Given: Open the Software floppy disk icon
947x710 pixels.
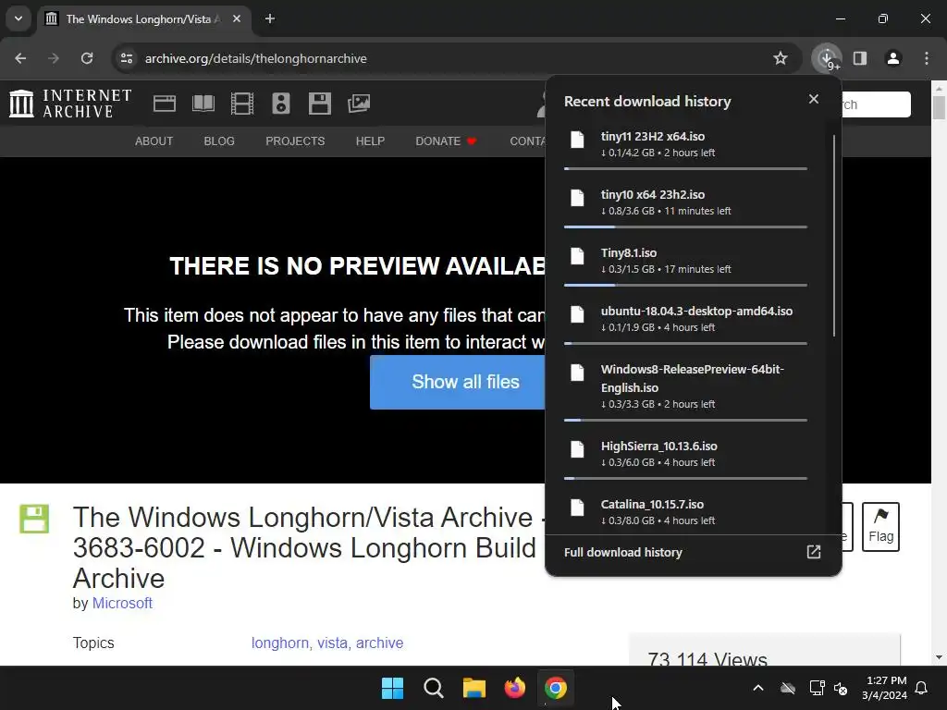Looking at the screenshot, I should tap(319, 104).
